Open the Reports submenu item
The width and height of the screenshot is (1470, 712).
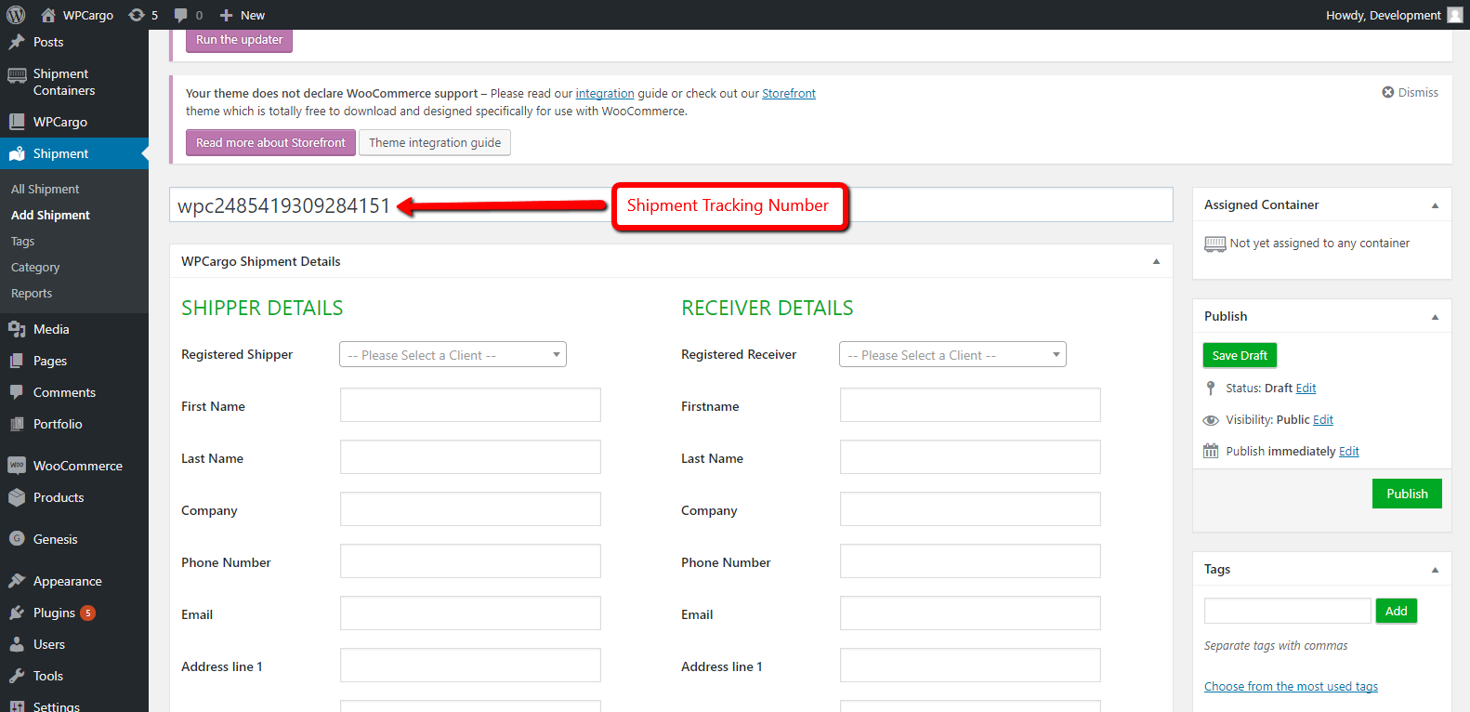pyautogui.click(x=32, y=293)
